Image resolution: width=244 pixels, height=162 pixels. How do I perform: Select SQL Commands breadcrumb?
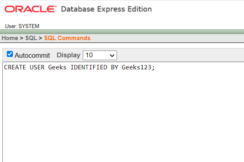[x=67, y=38]
